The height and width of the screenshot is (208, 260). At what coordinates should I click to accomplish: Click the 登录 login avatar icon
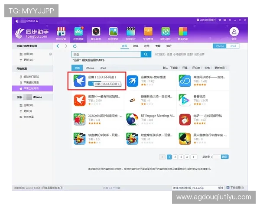tap(234, 32)
